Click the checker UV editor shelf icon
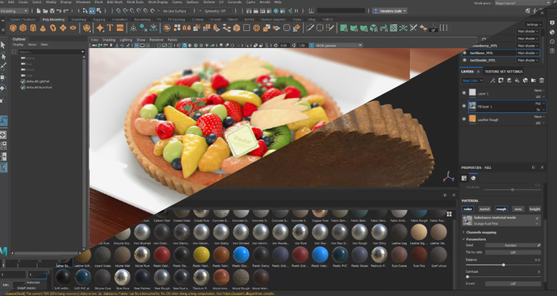557x296 pixels. 393,28
